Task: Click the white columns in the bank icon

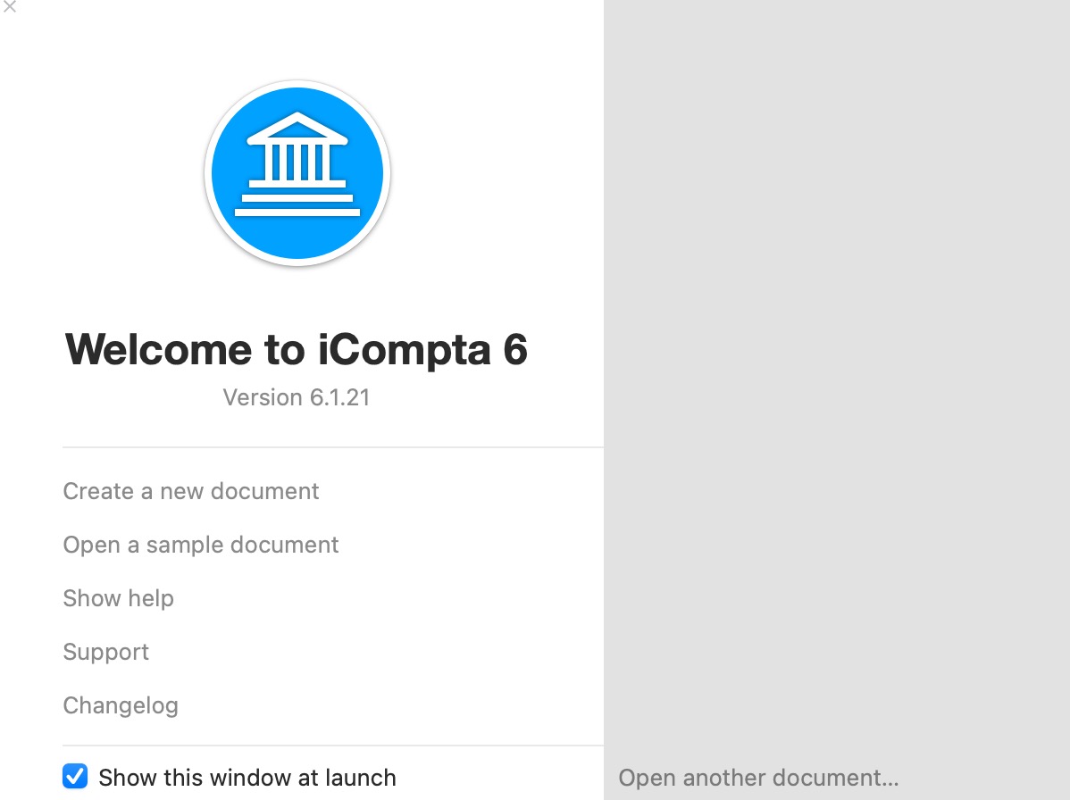Action: click(297, 162)
